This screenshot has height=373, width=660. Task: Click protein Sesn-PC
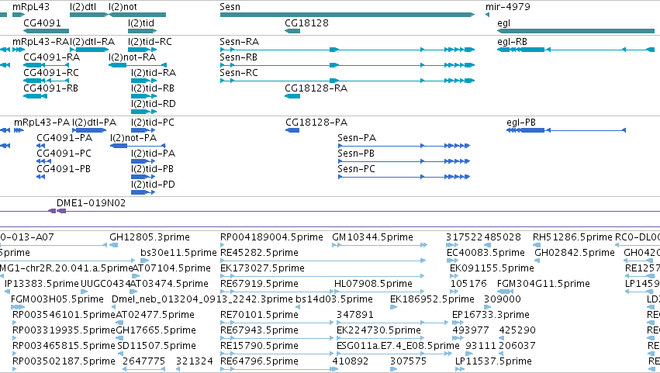tap(357, 169)
